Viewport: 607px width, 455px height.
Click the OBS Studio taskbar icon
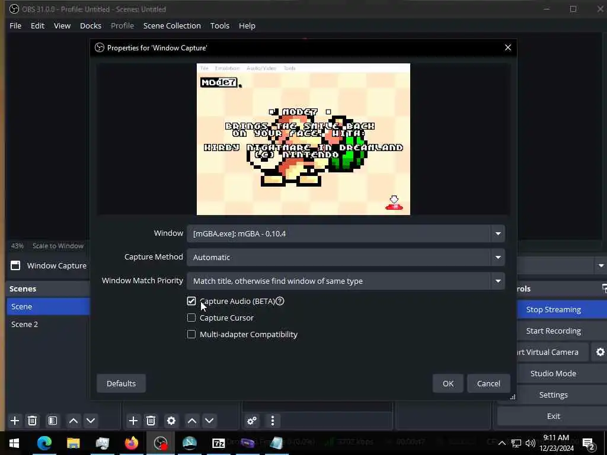[x=160, y=443]
